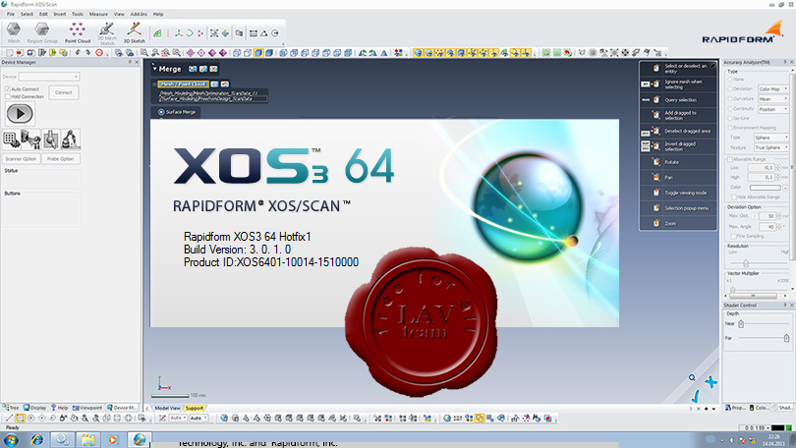This screenshot has height=448, width=796.
Task: Switch to the Viewpoint panel tab
Action: pos(87,408)
